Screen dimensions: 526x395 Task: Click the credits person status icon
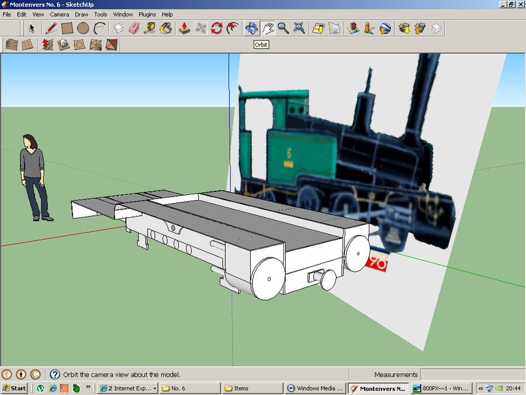(x=21, y=374)
